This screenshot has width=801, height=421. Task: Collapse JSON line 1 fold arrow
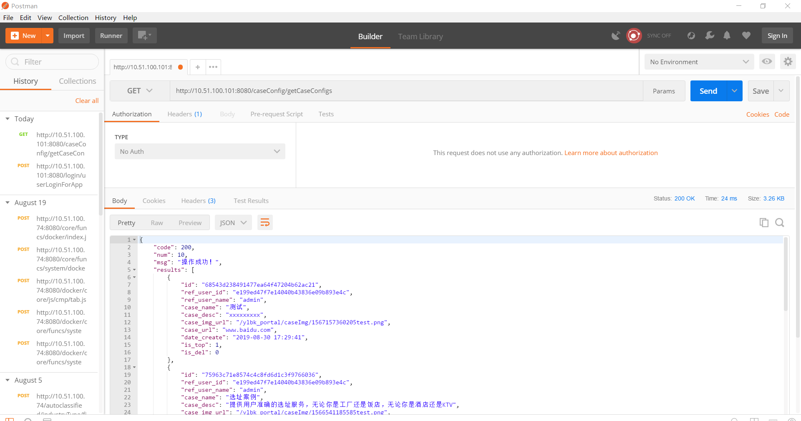134,240
